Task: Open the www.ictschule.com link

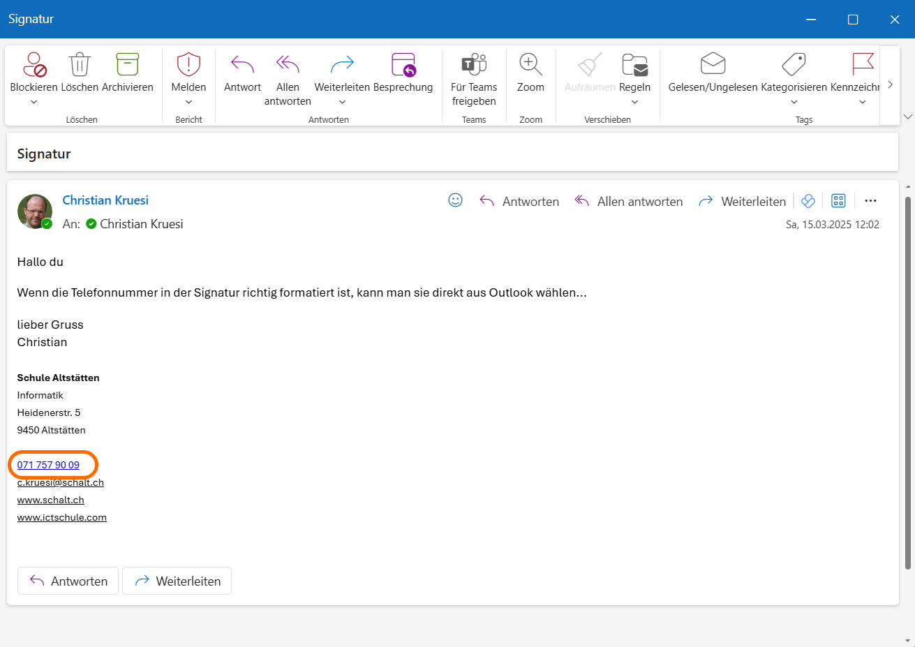Action: [x=62, y=518]
